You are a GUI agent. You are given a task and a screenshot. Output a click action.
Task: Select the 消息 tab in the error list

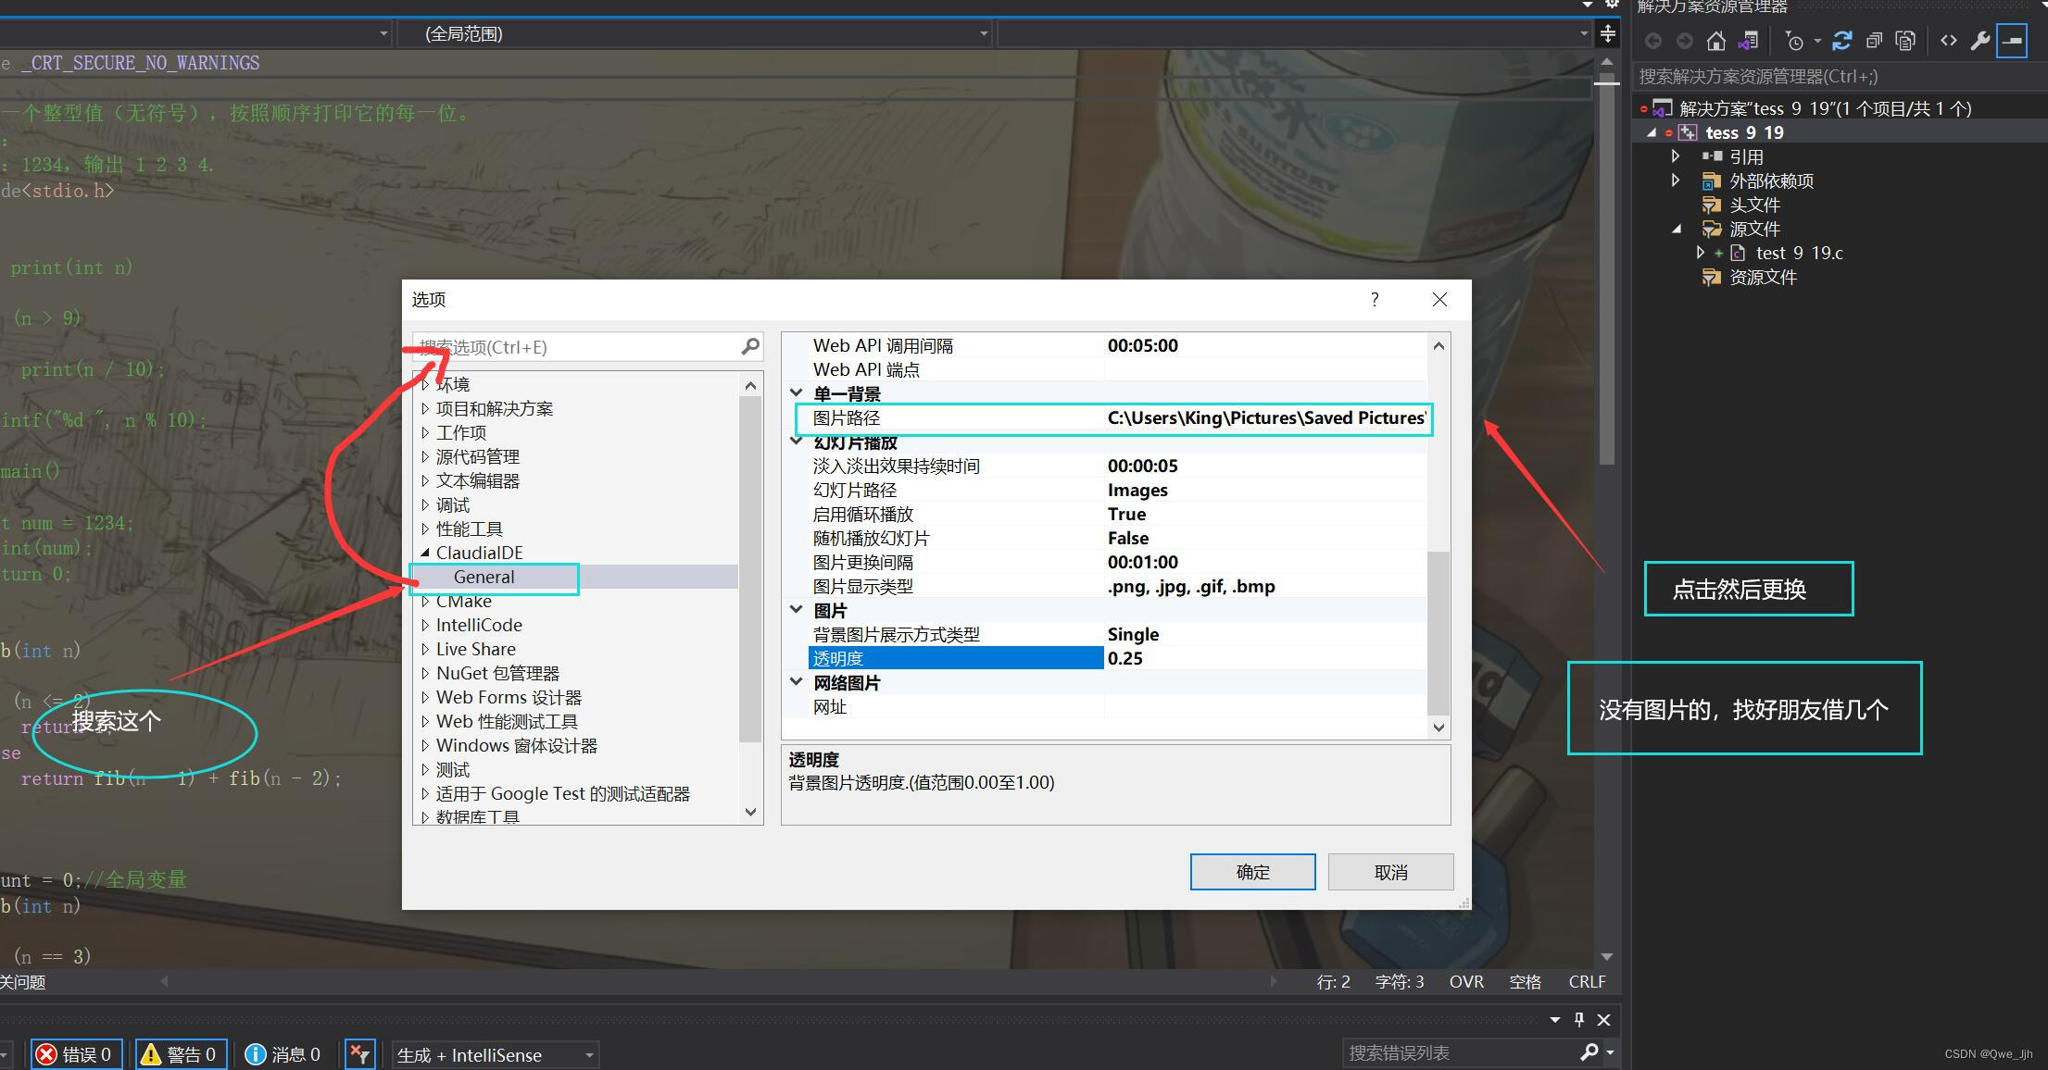pos(284,1053)
